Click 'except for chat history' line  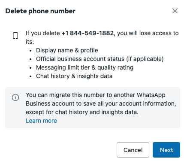[x=82, y=112]
